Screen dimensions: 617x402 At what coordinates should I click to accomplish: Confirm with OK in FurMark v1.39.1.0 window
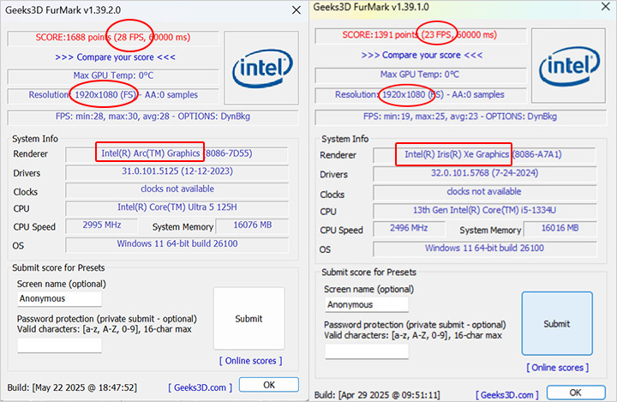[x=576, y=393]
